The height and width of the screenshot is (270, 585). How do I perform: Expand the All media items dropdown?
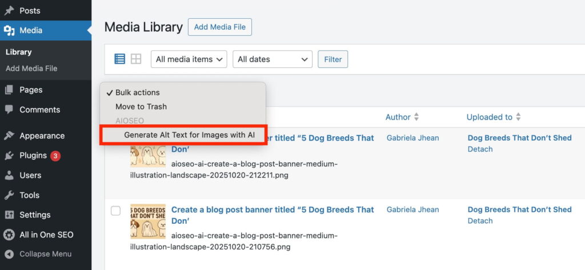pyautogui.click(x=189, y=59)
